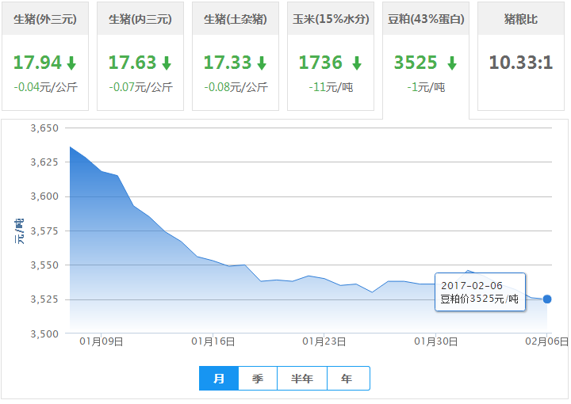Click the 01月09日 x-axis label
This screenshot has width=571, height=404.
[102, 342]
